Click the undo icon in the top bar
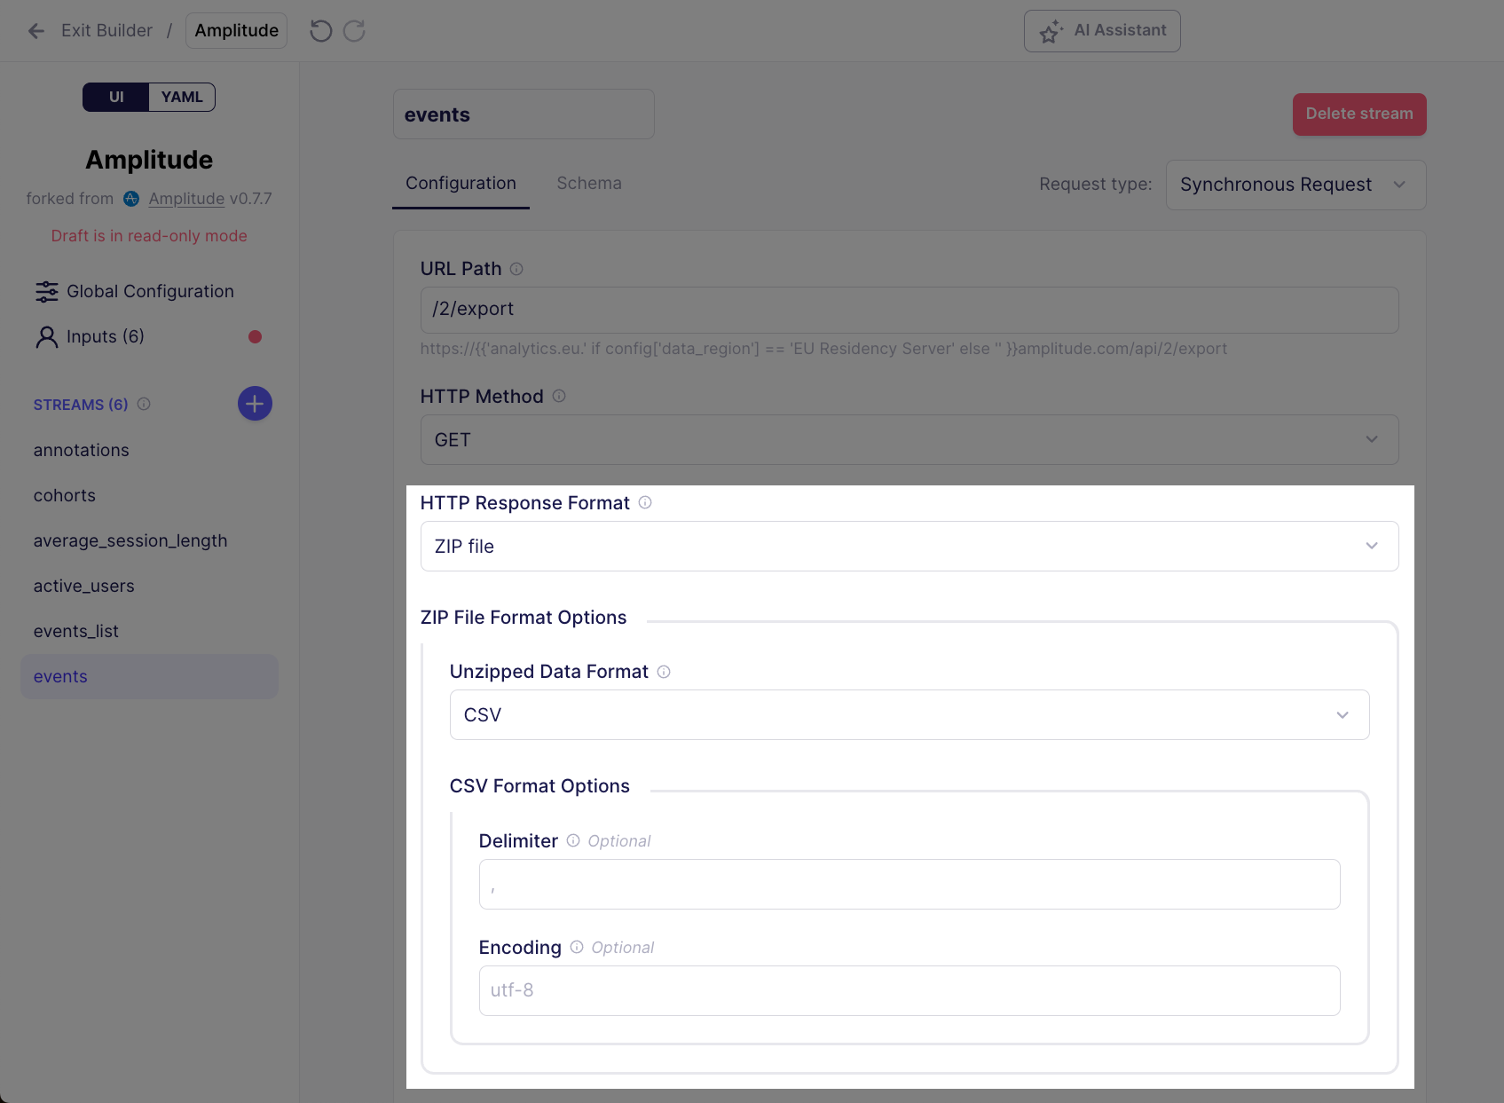The height and width of the screenshot is (1103, 1504). tap(320, 30)
